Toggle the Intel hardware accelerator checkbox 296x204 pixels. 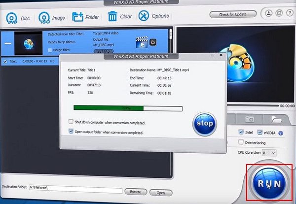click(x=241, y=132)
